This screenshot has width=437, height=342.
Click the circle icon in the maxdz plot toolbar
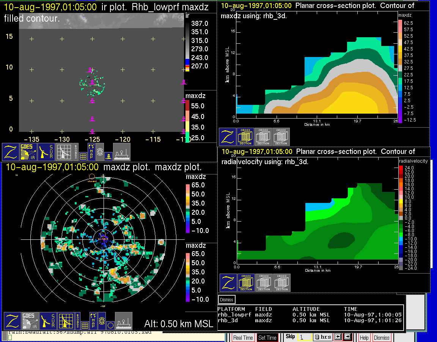click(x=110, y=325)
